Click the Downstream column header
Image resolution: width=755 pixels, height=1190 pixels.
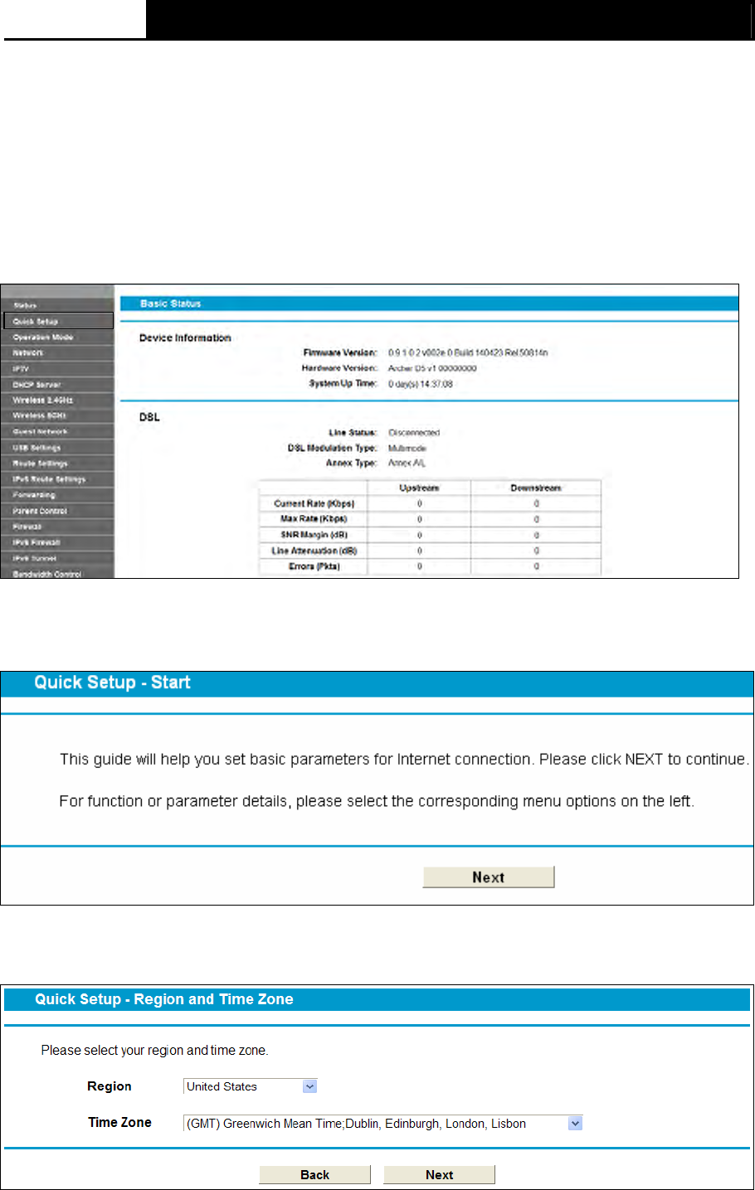(x=536, y=488)
